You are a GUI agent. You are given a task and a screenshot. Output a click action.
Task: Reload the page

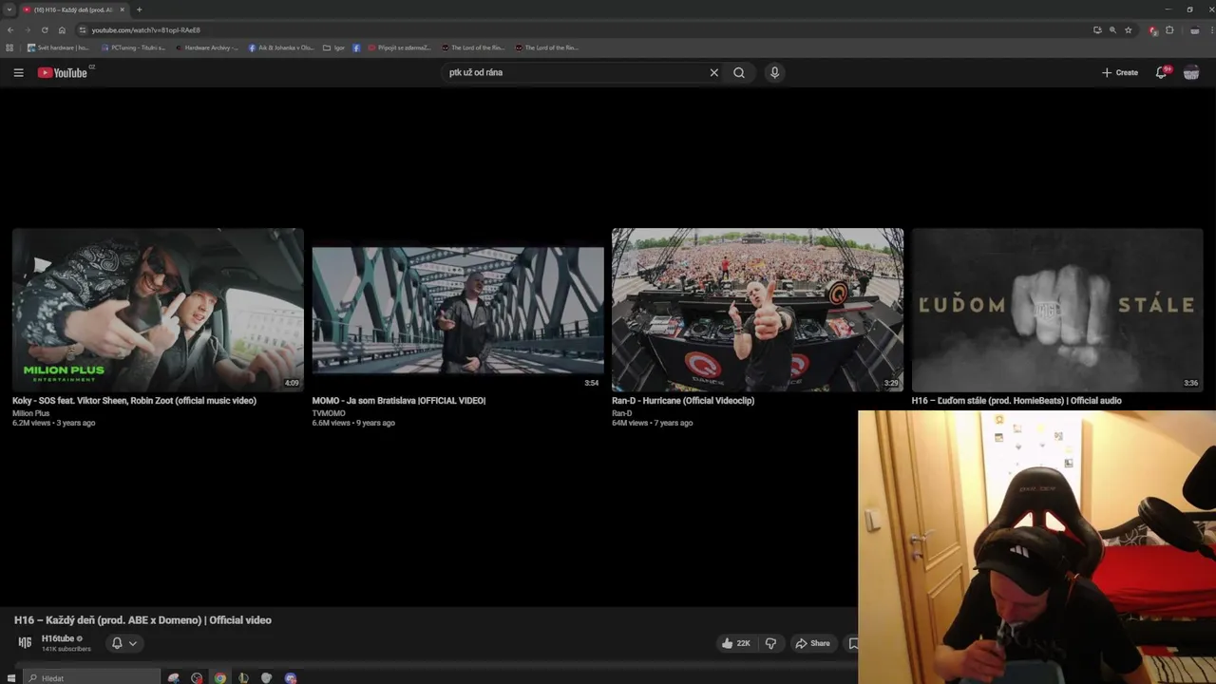(45, 29)
